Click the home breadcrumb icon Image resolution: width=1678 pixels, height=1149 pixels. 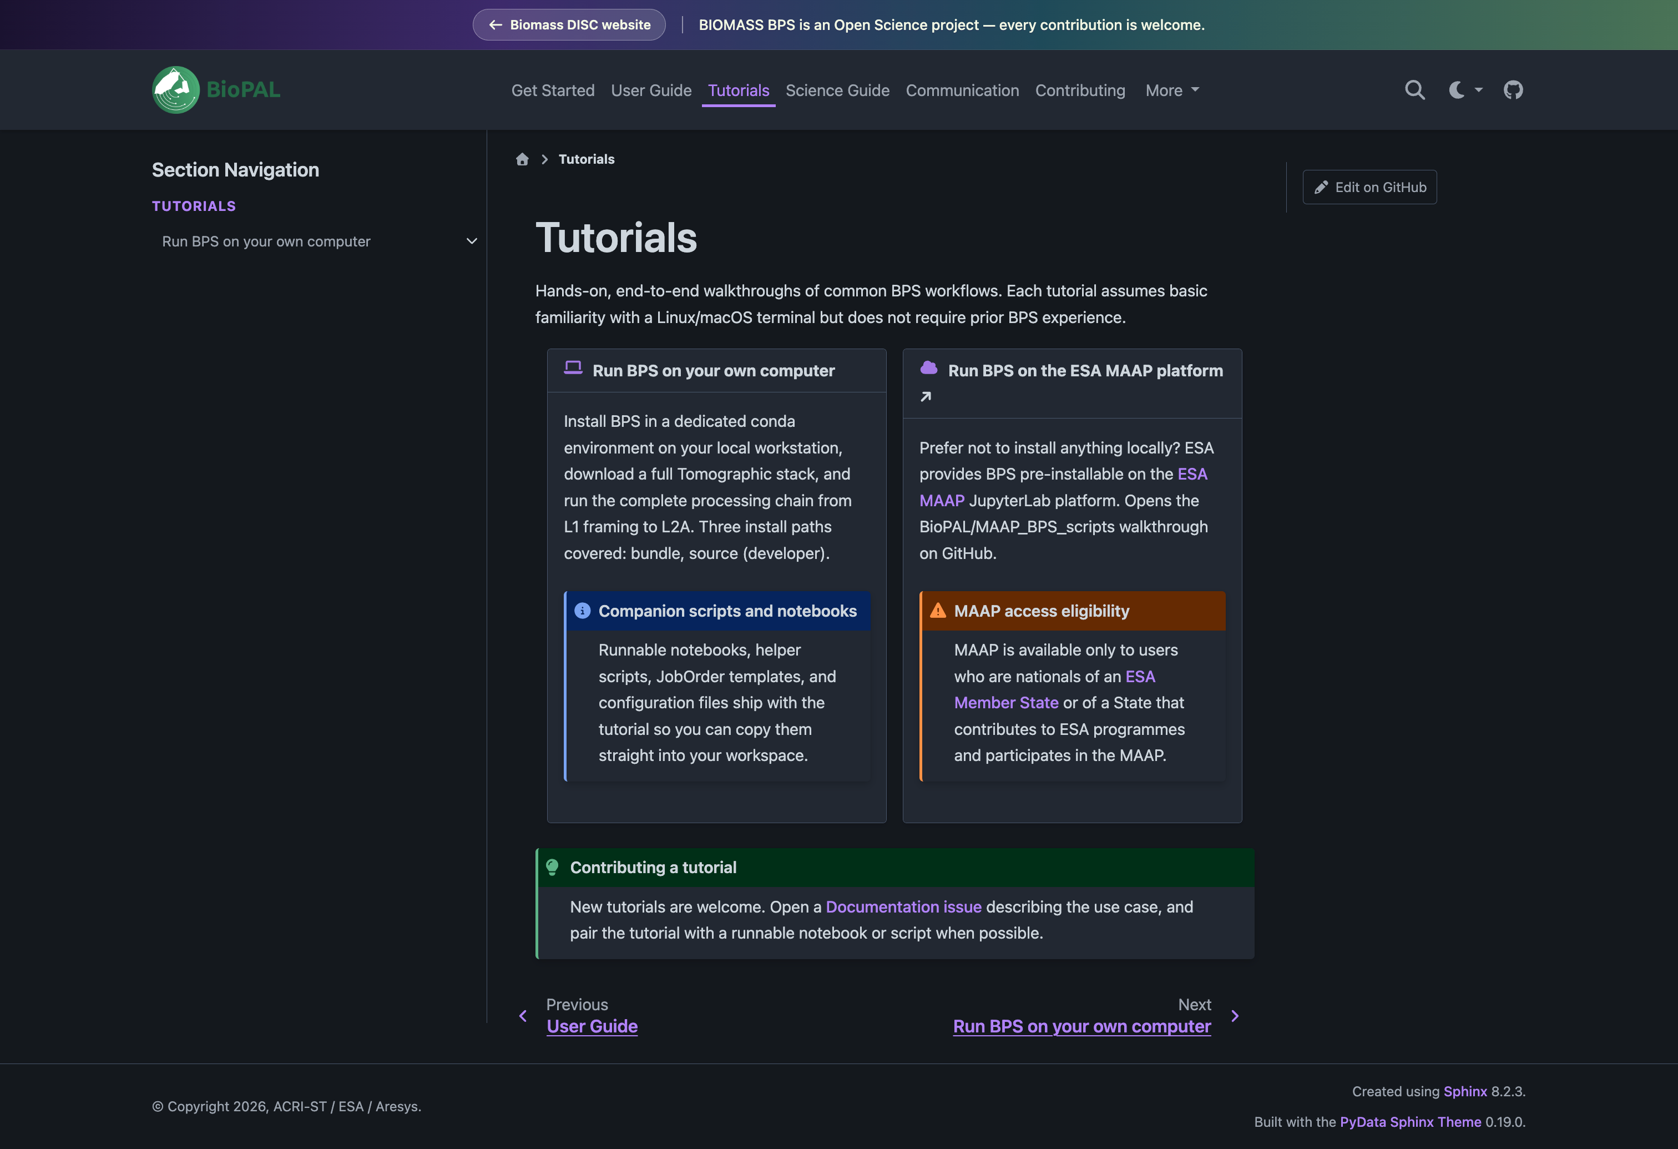pyautogui.click(x=522, y=159)
